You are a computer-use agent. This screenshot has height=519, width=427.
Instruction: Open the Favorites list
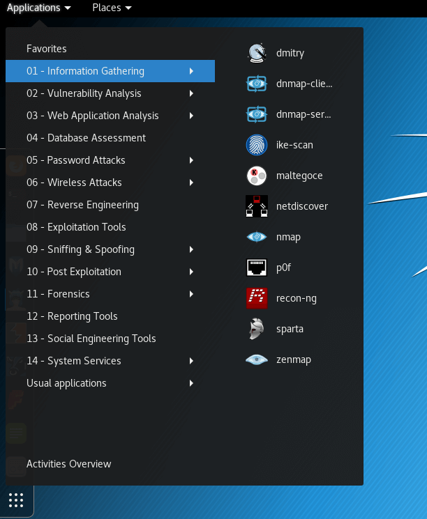click(47, 49)
